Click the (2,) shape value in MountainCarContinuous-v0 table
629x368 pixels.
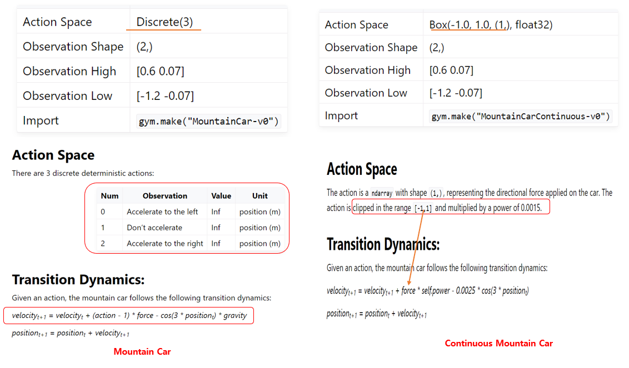click(x=436, y=48)
